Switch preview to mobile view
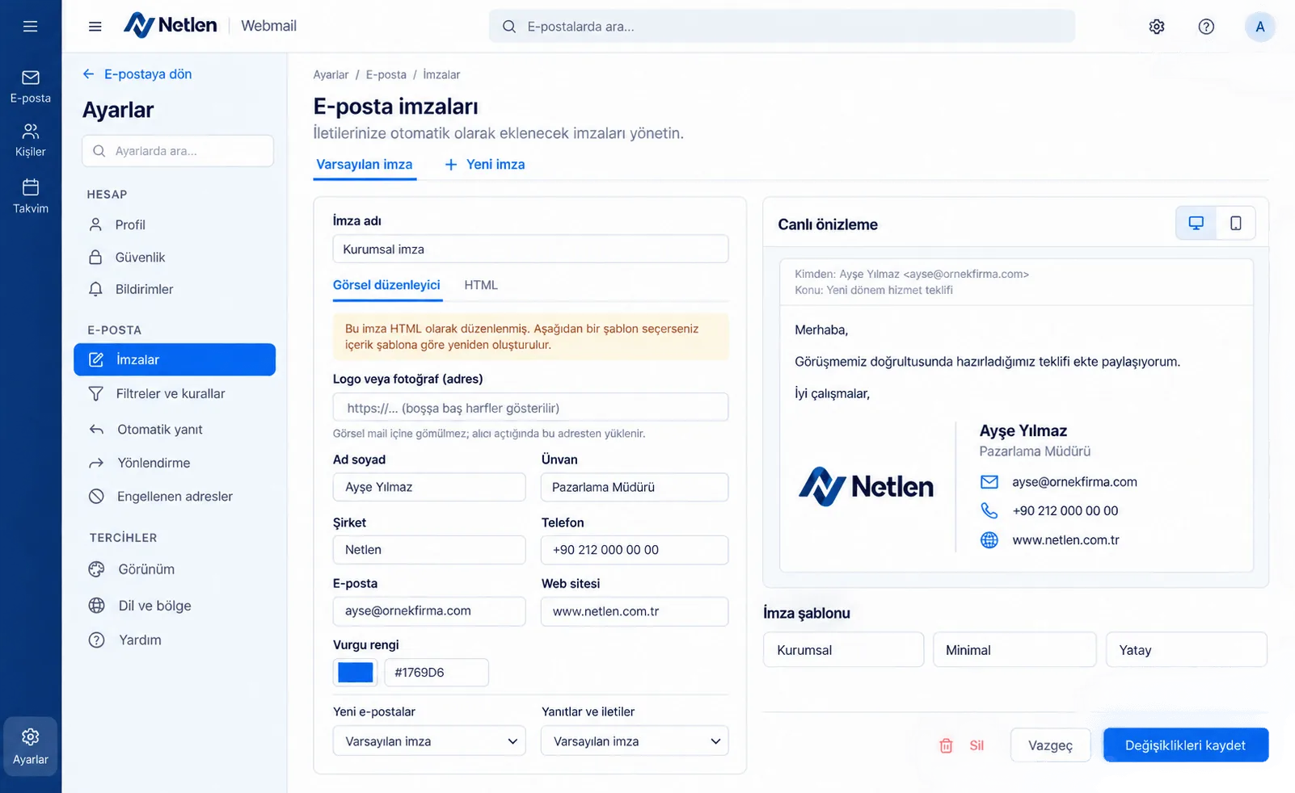 pyautogui.click(x=1236, y=224)
